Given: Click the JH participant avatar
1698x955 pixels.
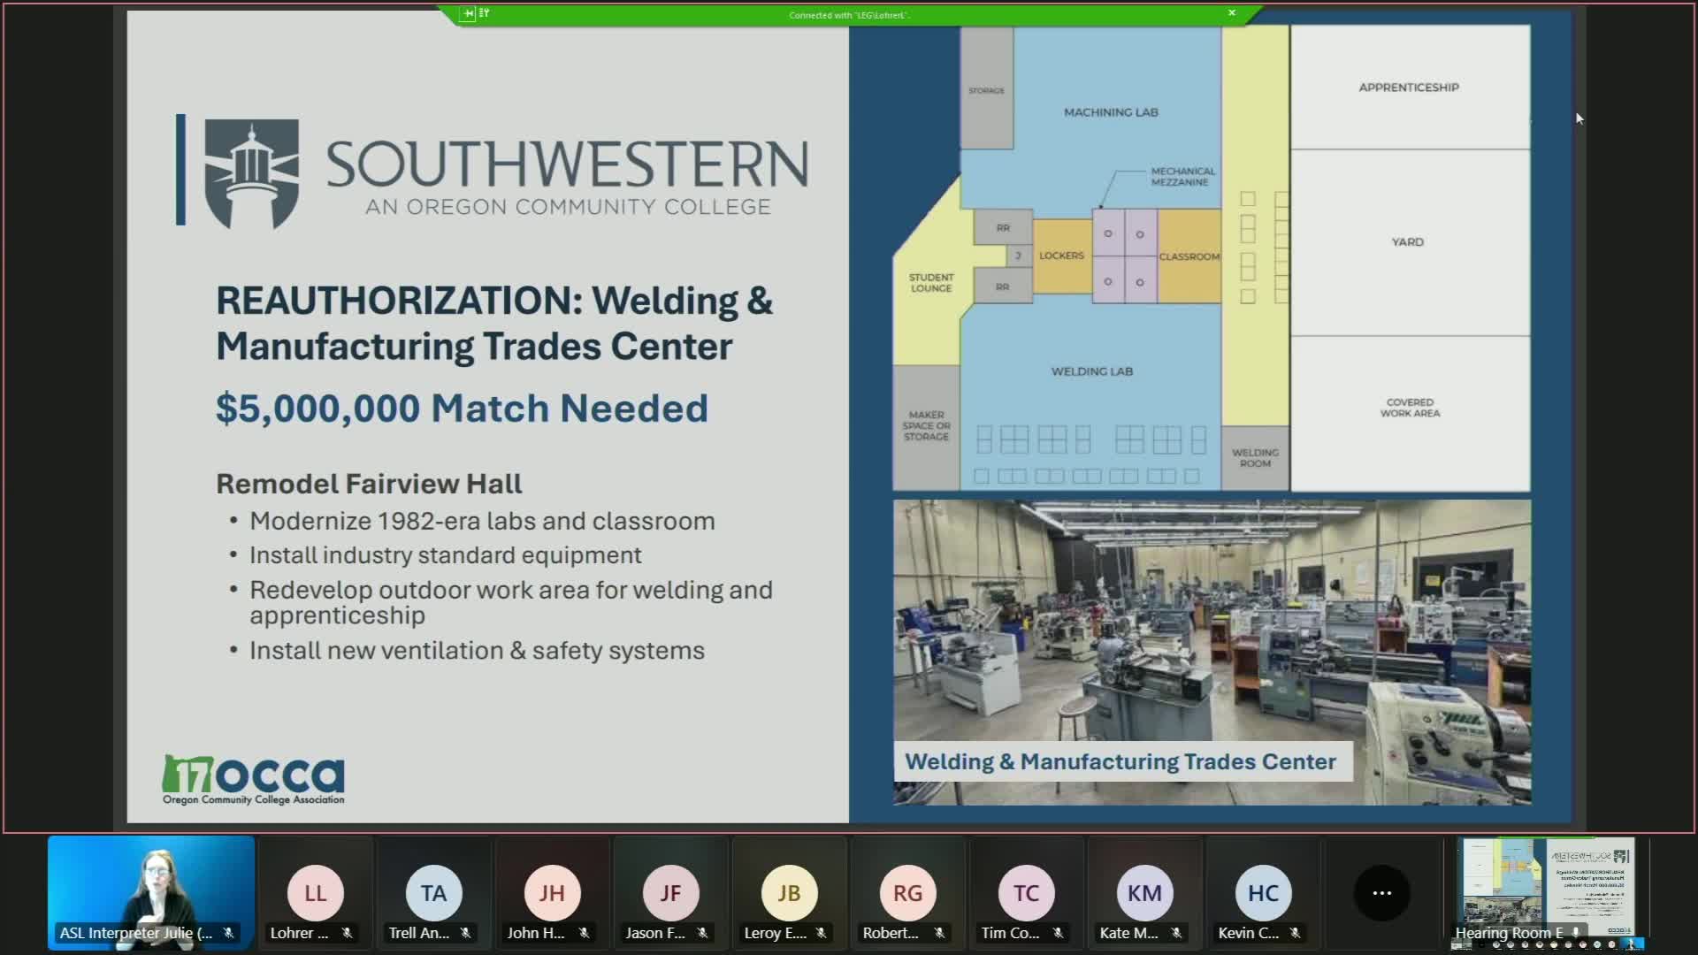Looking at the screenshot, I should (x=553, y=893).
